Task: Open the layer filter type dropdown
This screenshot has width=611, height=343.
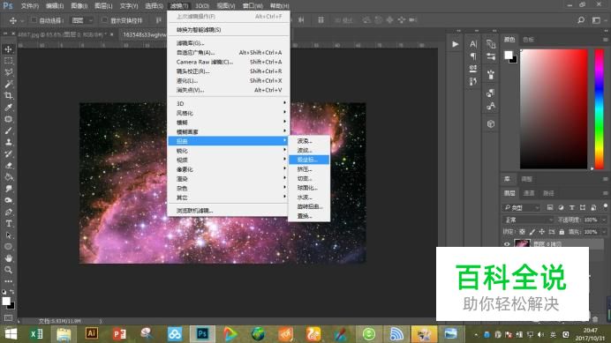Action: tap(521, 207)
